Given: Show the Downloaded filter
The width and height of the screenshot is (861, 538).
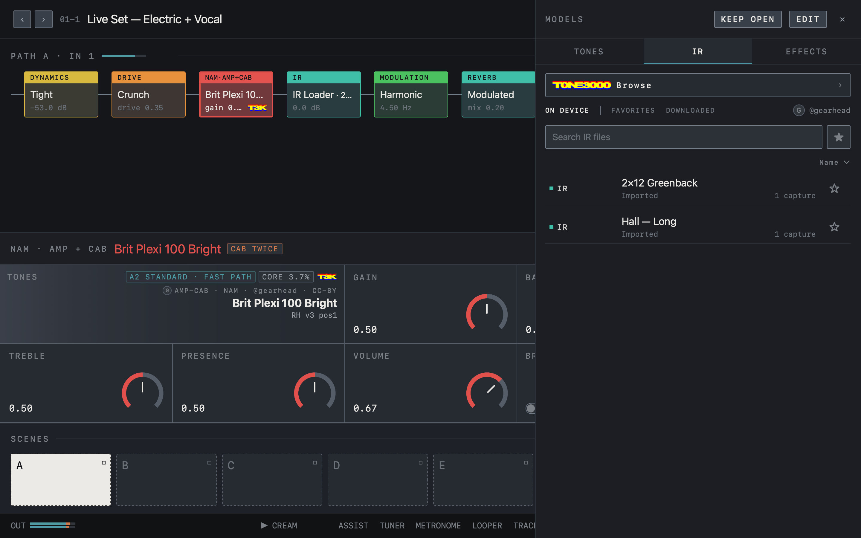Looking at the screenshot, I should coord(690,110).
